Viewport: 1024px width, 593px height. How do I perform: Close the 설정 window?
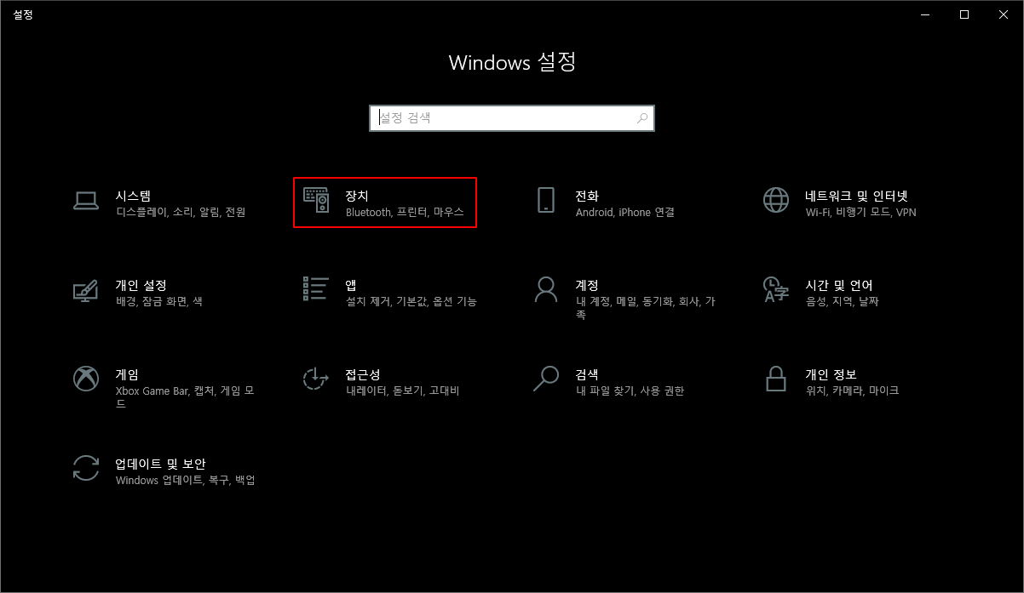click(1004, 14)
